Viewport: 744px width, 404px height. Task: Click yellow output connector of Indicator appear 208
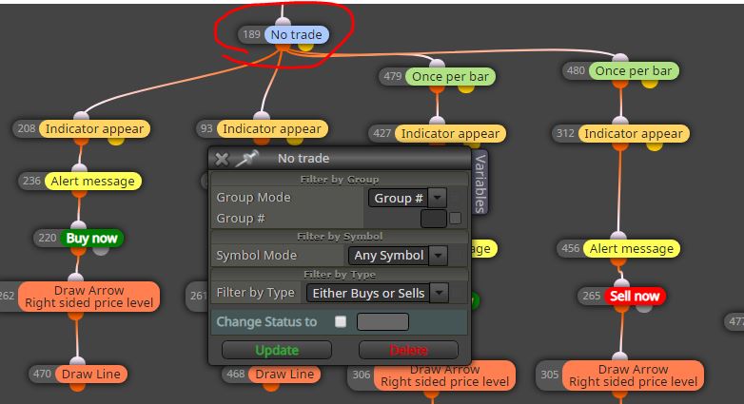(116, 140)
